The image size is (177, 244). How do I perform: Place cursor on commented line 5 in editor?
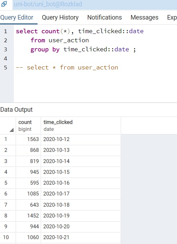click(67, 67)
